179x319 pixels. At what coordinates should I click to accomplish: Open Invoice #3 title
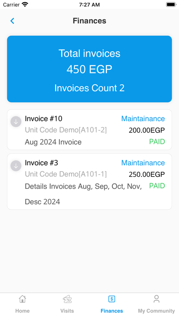42,163
